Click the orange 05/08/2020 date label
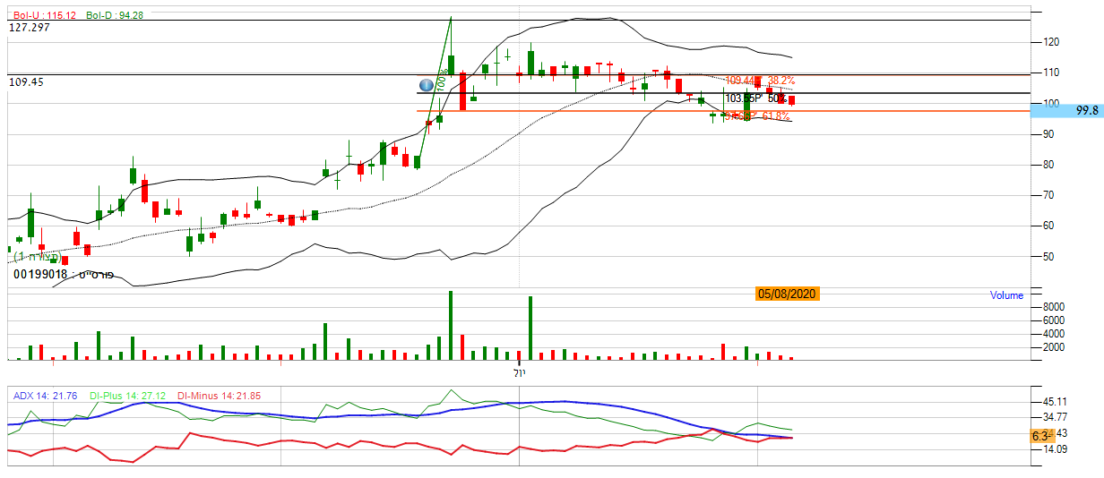This screenshot has width=1104, height=478. 787,294
